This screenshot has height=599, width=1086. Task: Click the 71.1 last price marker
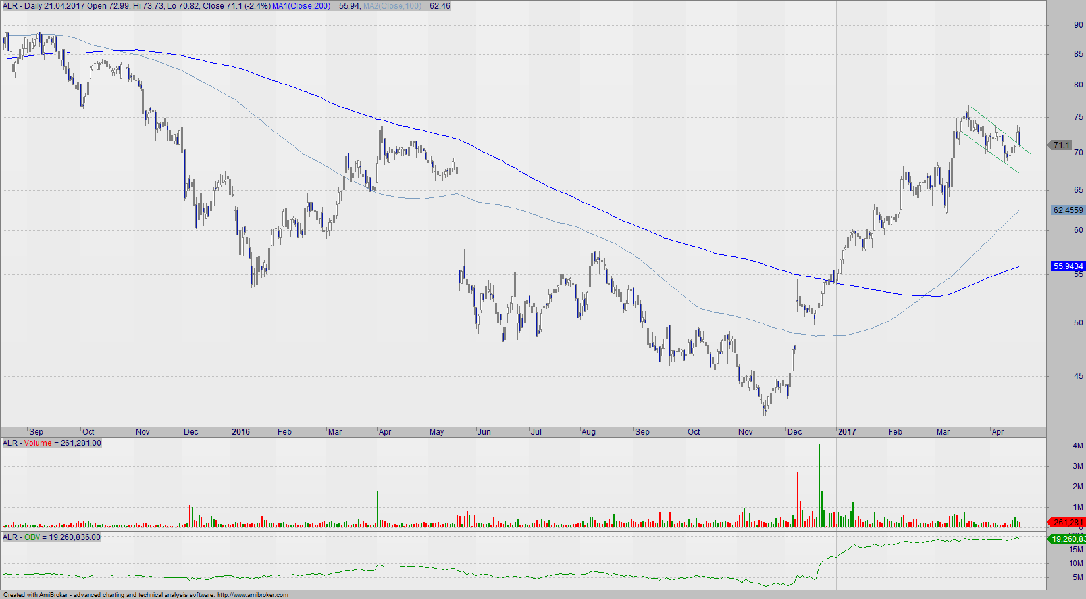click(x=1060, y=145)
